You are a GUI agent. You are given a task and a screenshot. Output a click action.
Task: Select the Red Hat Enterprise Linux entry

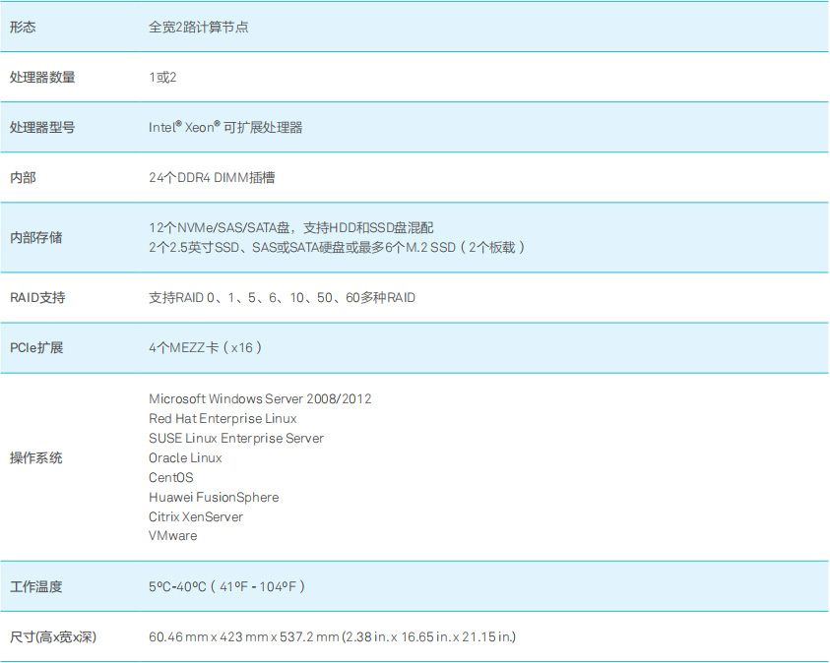[223, 418]
